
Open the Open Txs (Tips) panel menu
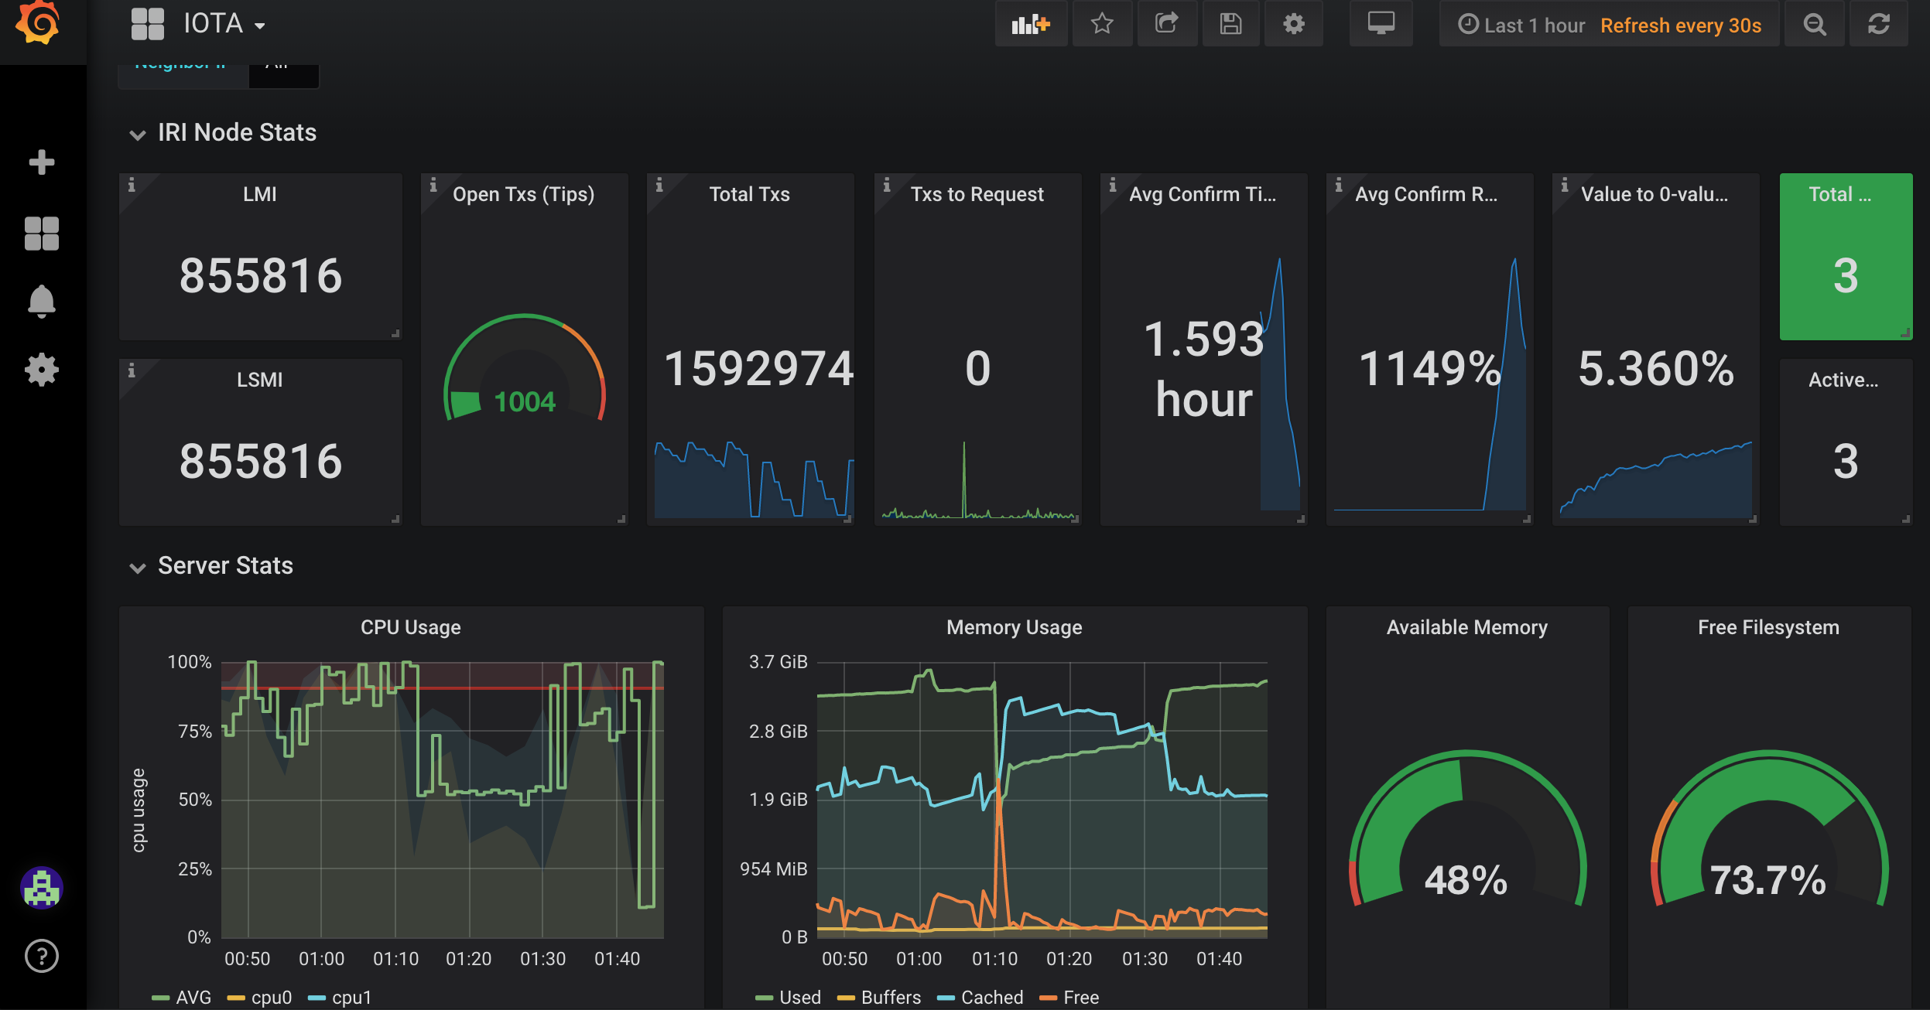[x=524, y=194]
